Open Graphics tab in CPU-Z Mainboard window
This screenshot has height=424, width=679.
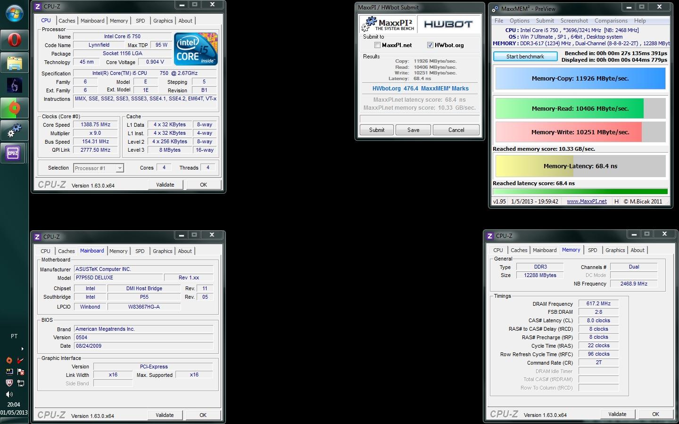[x=163, y=251]
